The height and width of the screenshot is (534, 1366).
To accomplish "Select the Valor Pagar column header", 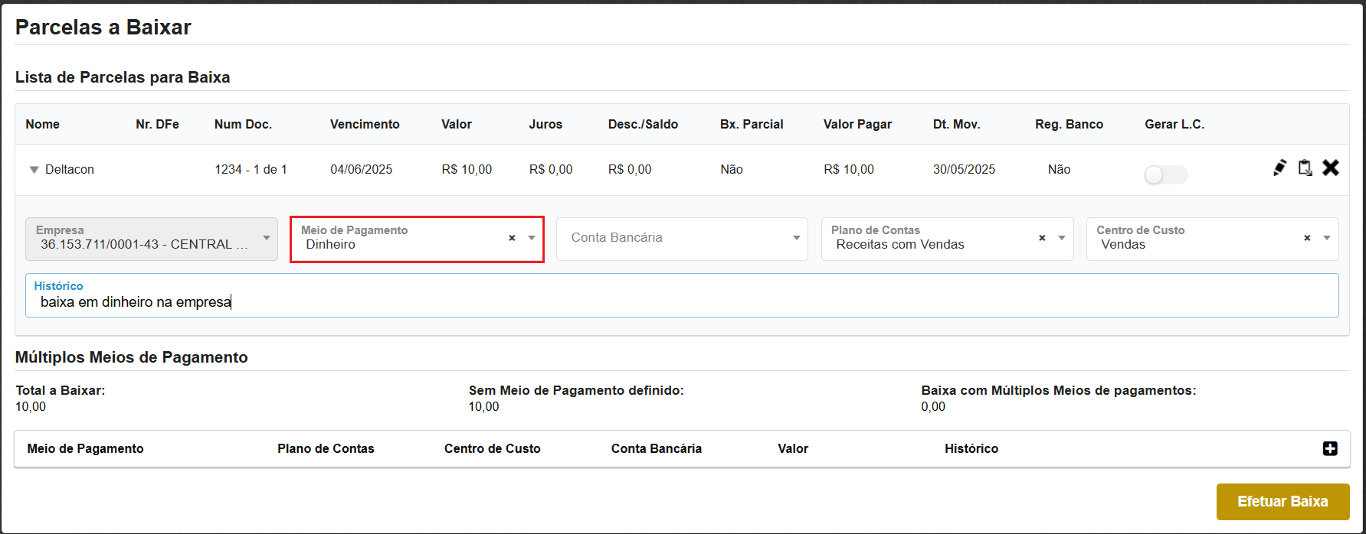I will tap(857, 124).
